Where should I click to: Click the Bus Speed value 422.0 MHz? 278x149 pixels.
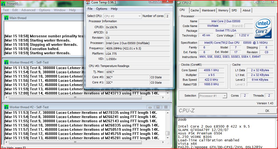[x=211, y=80]
